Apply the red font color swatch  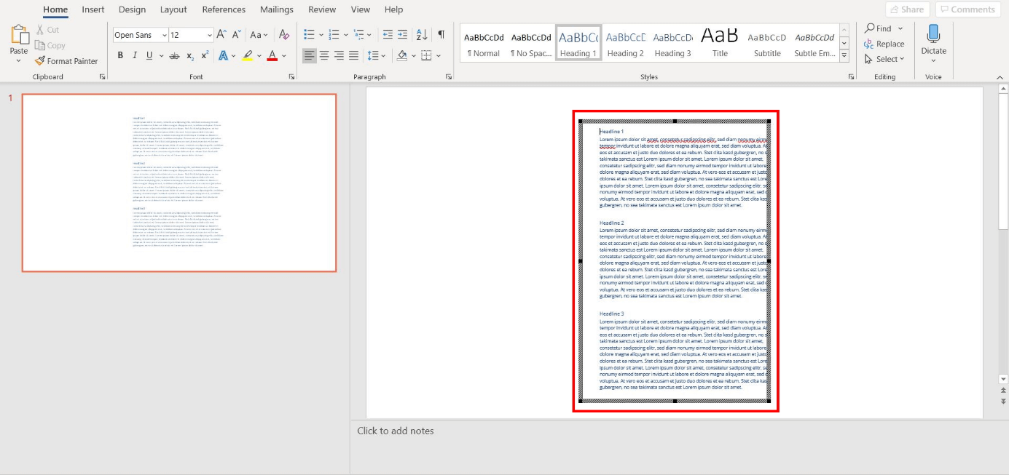coord(272,55)
